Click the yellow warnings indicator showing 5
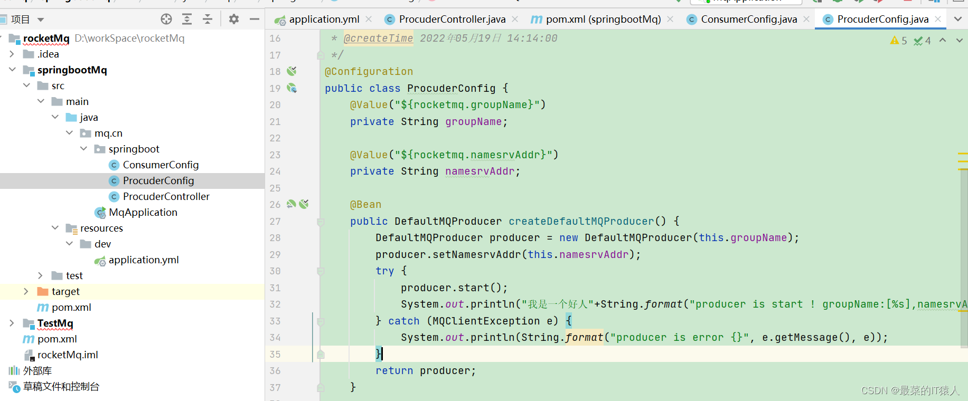Image resolution: width=968 pixels, height=401 pixels. (898, 41)
